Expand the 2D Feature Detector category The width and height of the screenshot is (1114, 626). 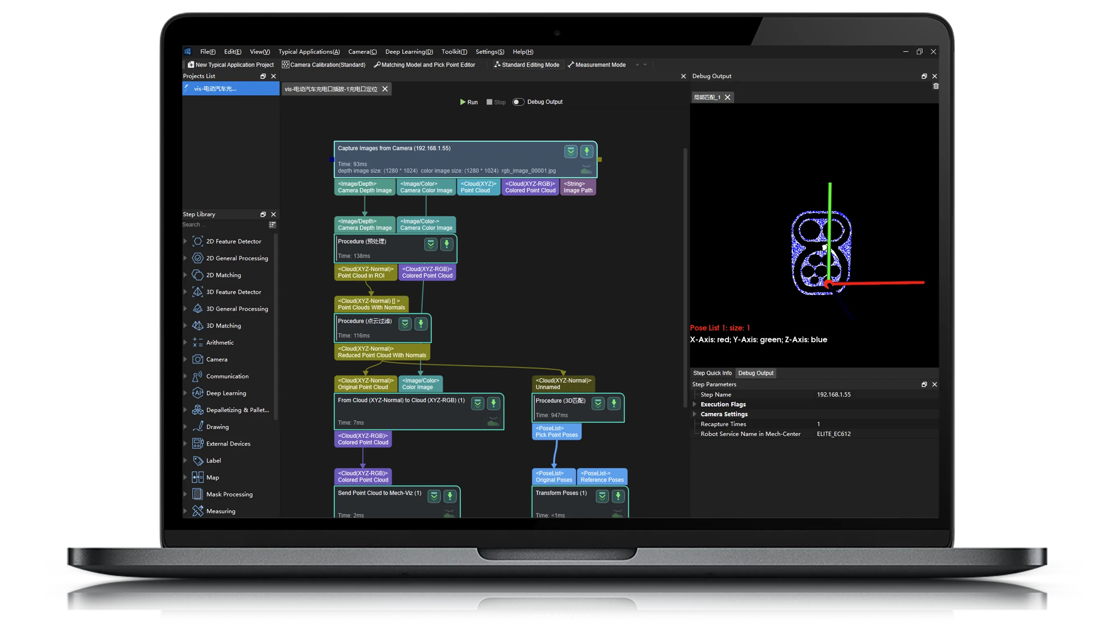[185, 241]
